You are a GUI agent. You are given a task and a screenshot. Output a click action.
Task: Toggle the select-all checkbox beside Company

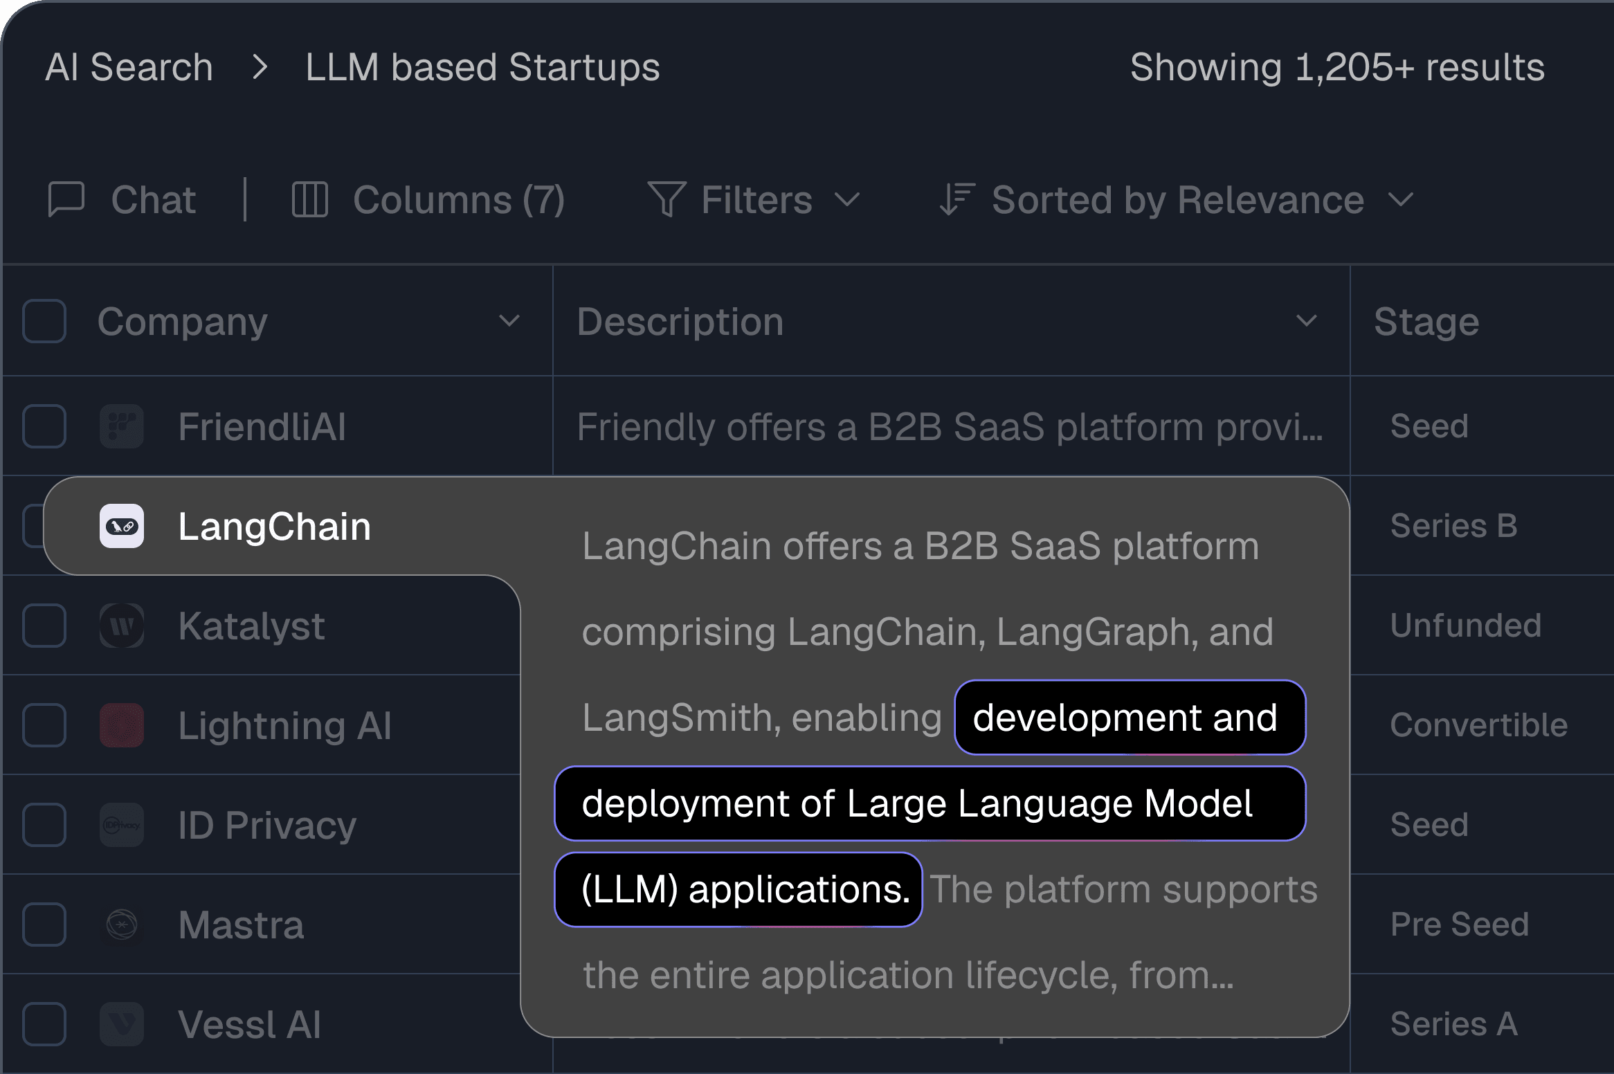click(x=44, y=321)
